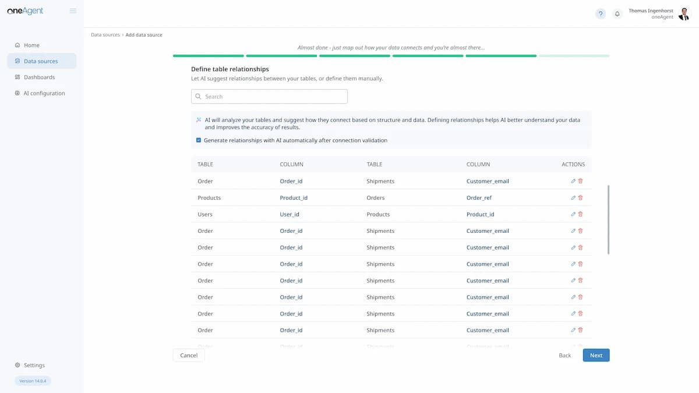Open Settings in the sidebar

pos(34,365)
